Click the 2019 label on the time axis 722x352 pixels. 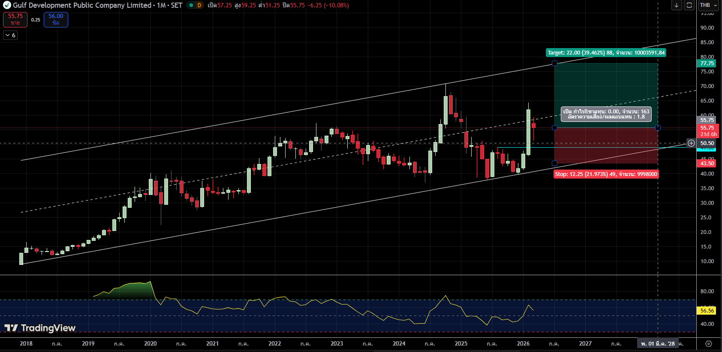[88, 343]
